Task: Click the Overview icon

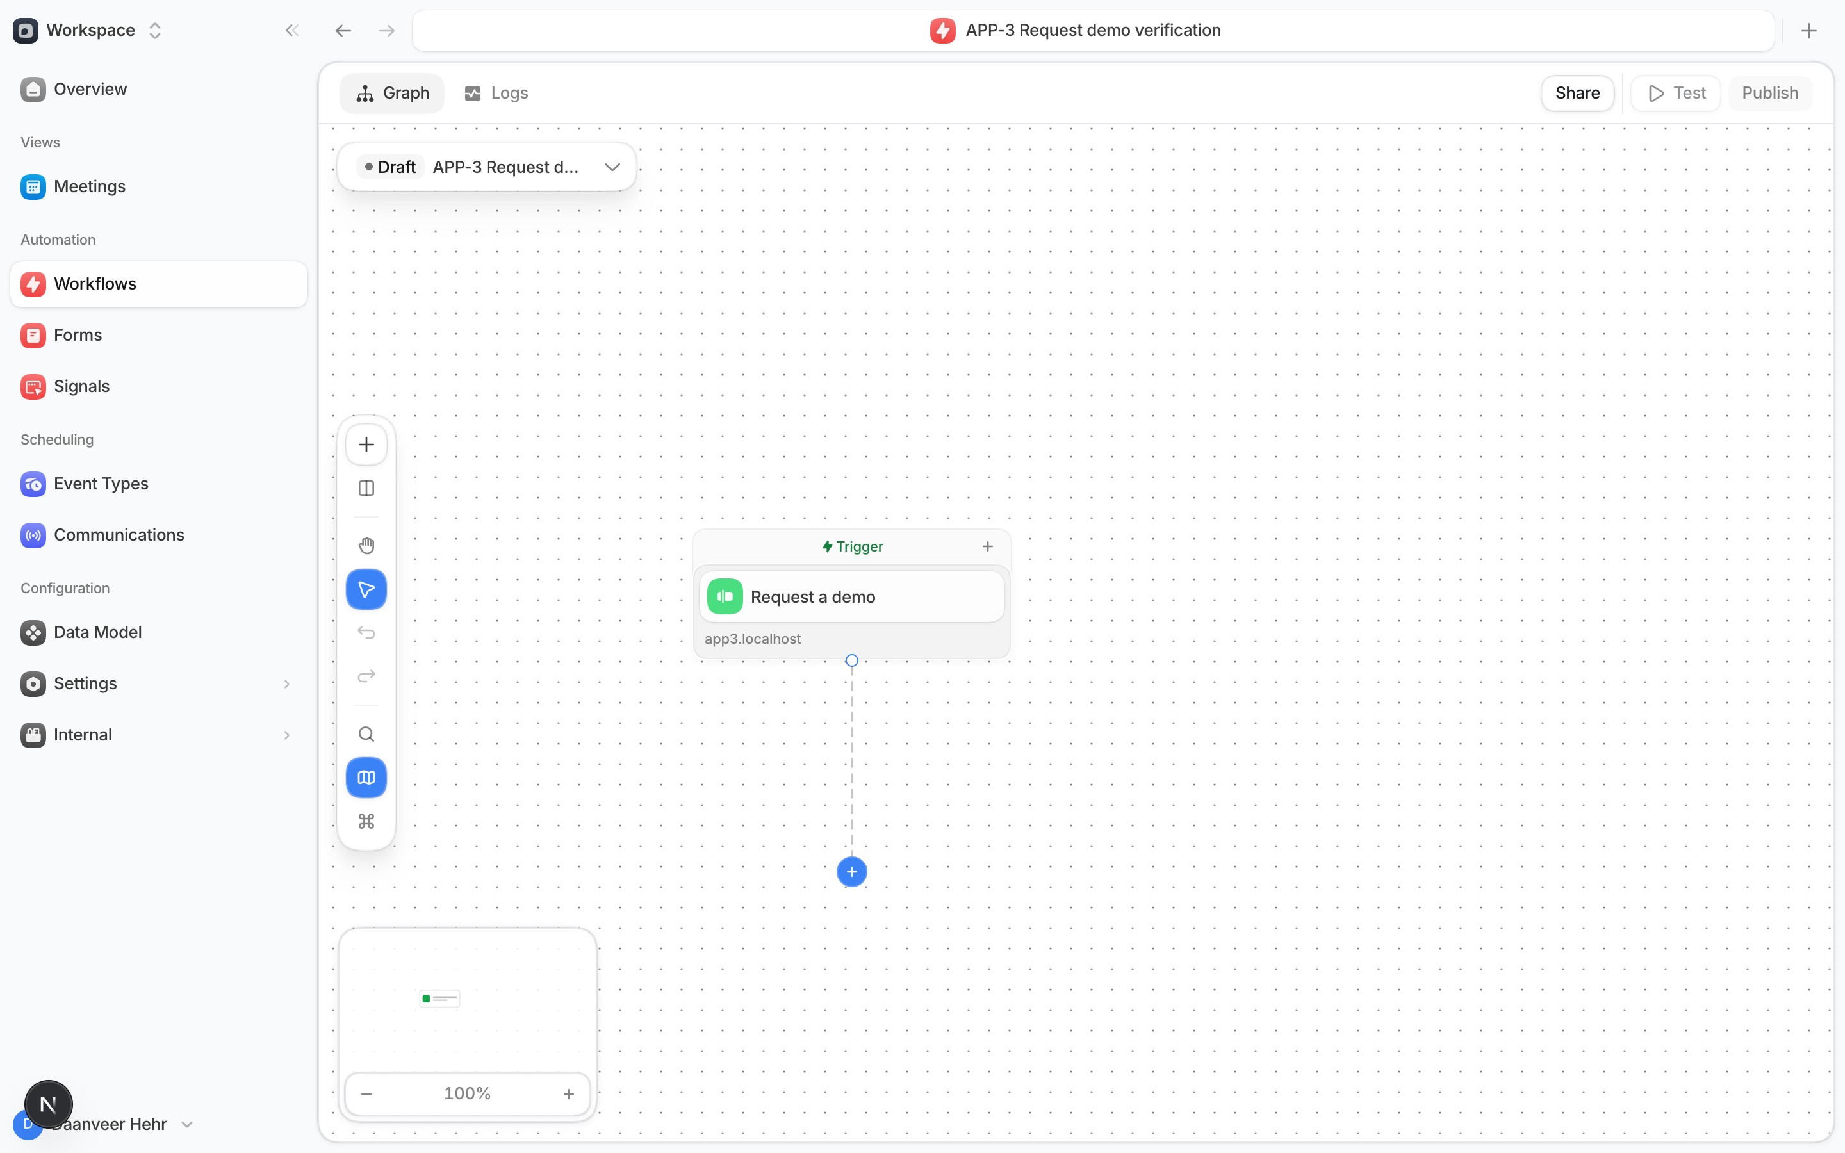Action: [33, 89]
